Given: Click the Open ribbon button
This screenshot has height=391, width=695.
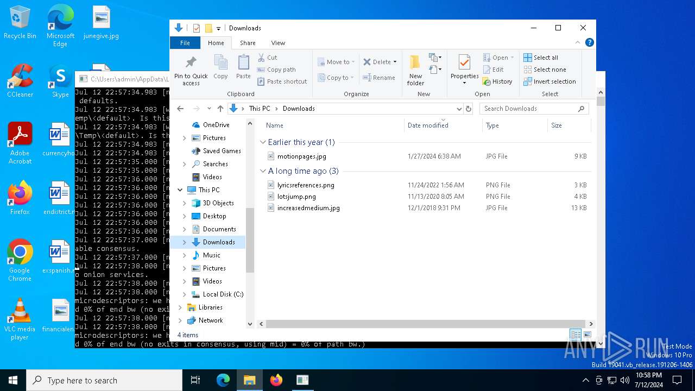Looking at the screenshot, I should pyautogui.click(x=498, y=58).
